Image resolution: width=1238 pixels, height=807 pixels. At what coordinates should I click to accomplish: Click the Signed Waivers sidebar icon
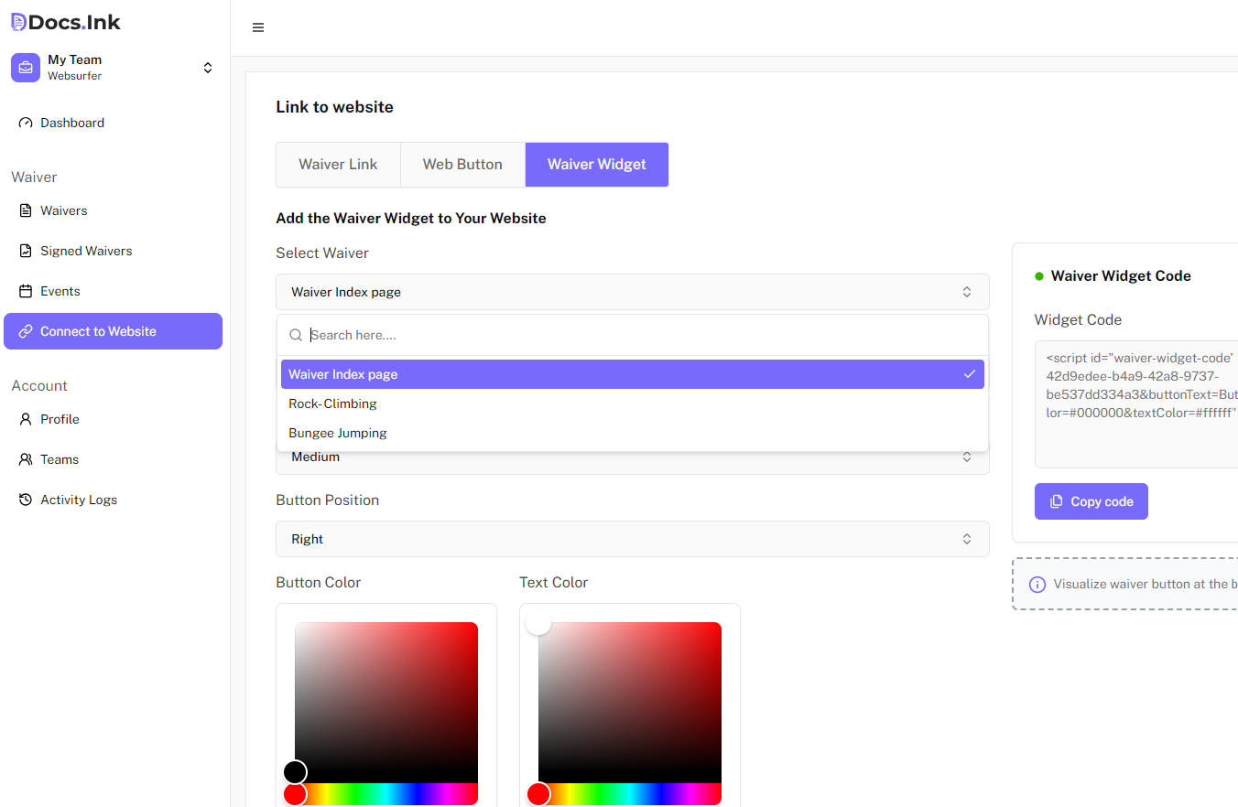click(x=26, y=251)
